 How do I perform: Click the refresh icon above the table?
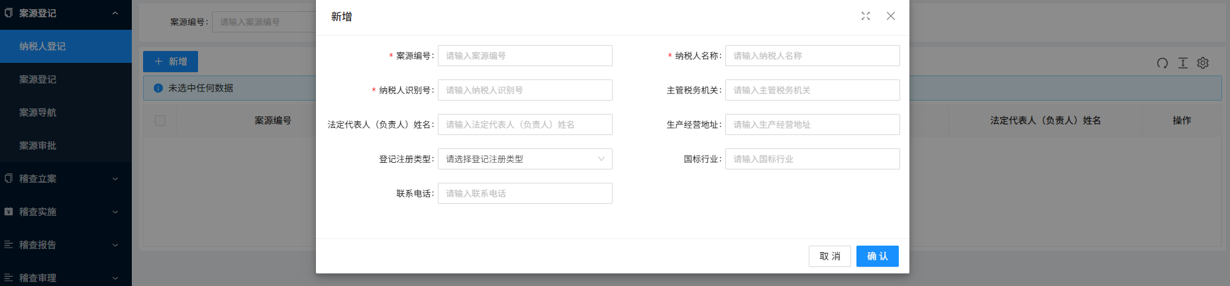(1162, 63)
